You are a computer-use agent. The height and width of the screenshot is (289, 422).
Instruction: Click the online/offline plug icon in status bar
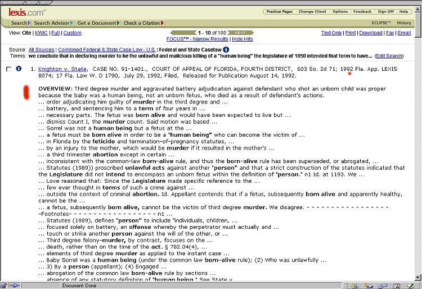pyautogui.click(x=15, y=286)
